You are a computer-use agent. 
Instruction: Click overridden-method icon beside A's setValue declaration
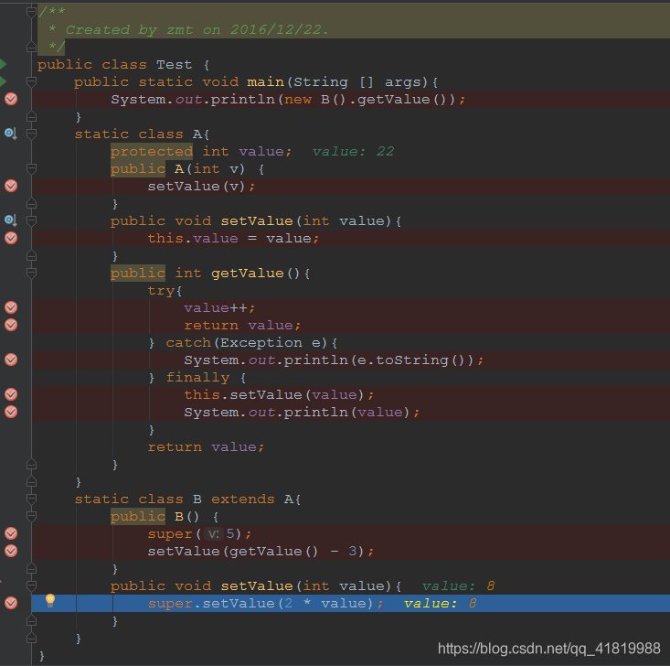11,220
